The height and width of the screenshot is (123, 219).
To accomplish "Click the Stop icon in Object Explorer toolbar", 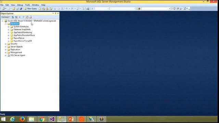I will (20, 17).
